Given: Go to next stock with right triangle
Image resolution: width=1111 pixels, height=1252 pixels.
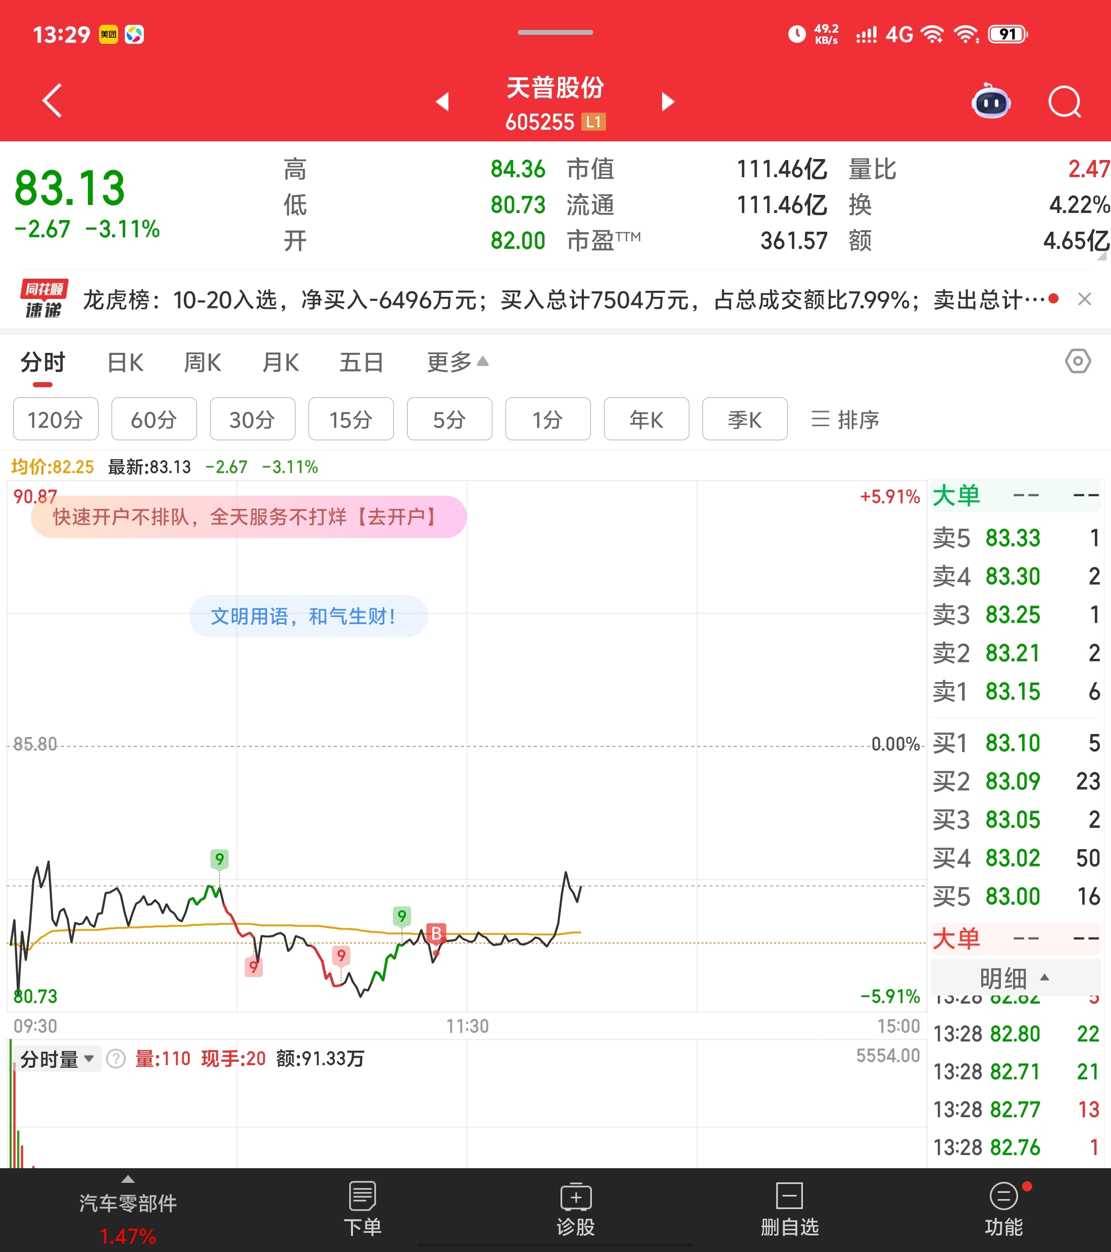Looking at the screenshot, I should tap(668, 101).
